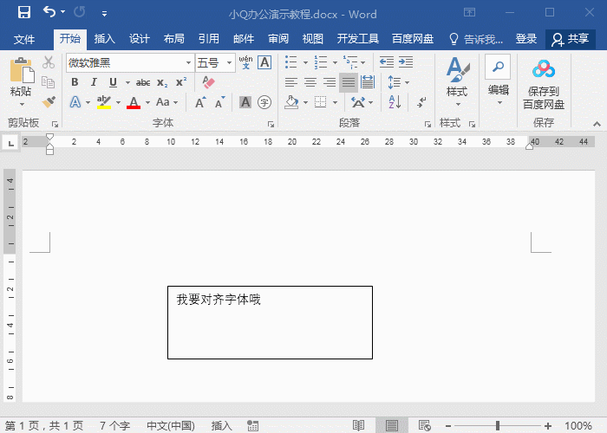Apply bullet list
The height and width of the screenshot is (433, 607).
(291, 61)
